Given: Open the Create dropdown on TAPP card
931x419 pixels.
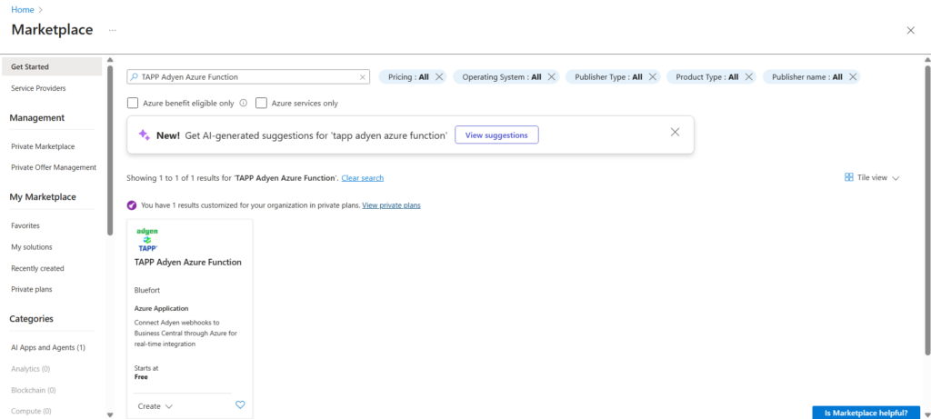Looking at the screenshot, I should [x=155, y=406].
